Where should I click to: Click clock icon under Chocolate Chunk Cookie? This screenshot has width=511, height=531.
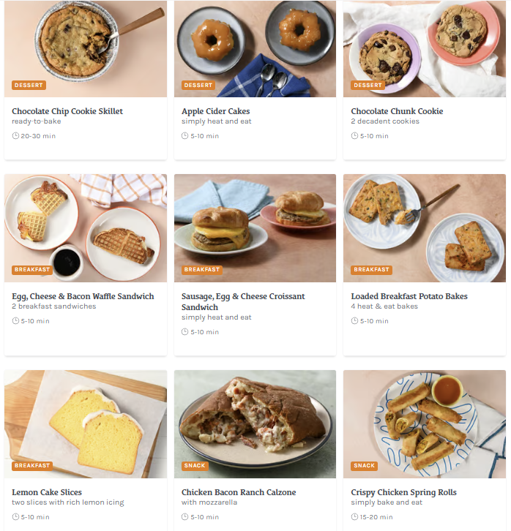(354, 136)
